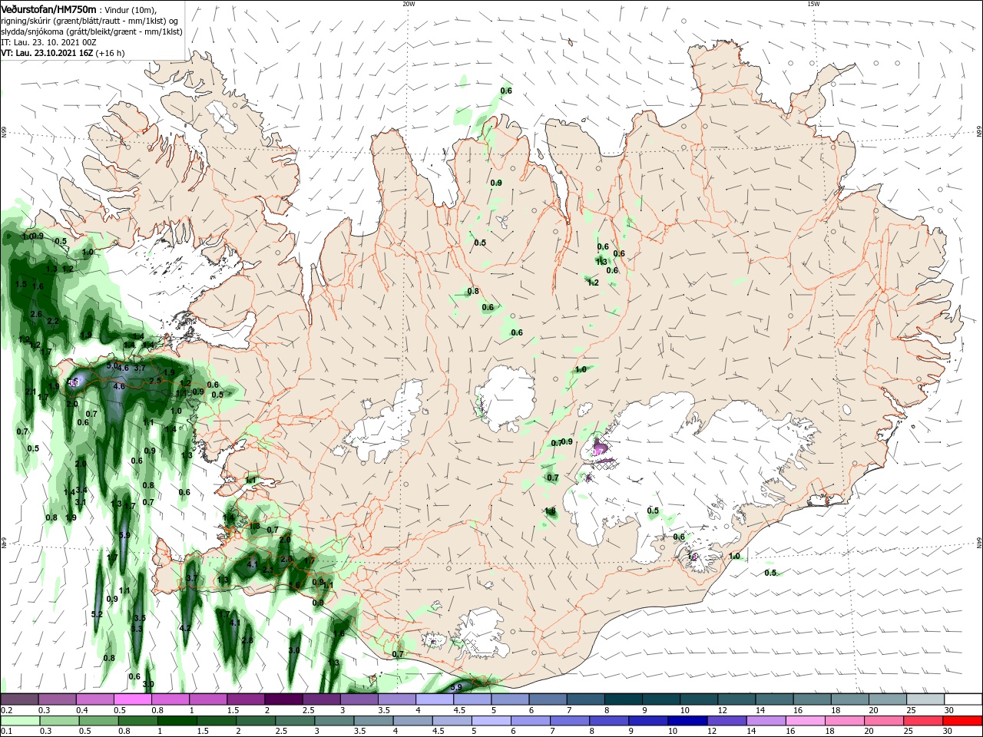Image resolution: width=983 pixels, height=737 pixels.
Task: Click the '5.2' precipitation value
Action: pos(97,614)
